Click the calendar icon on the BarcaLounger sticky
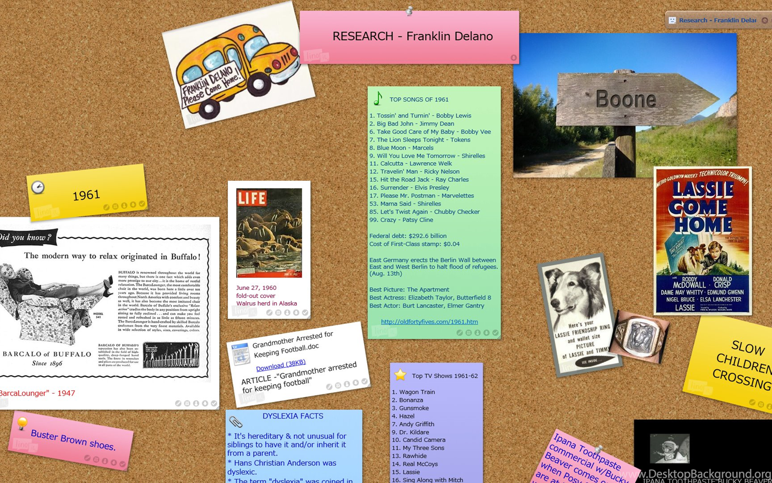 187,404
